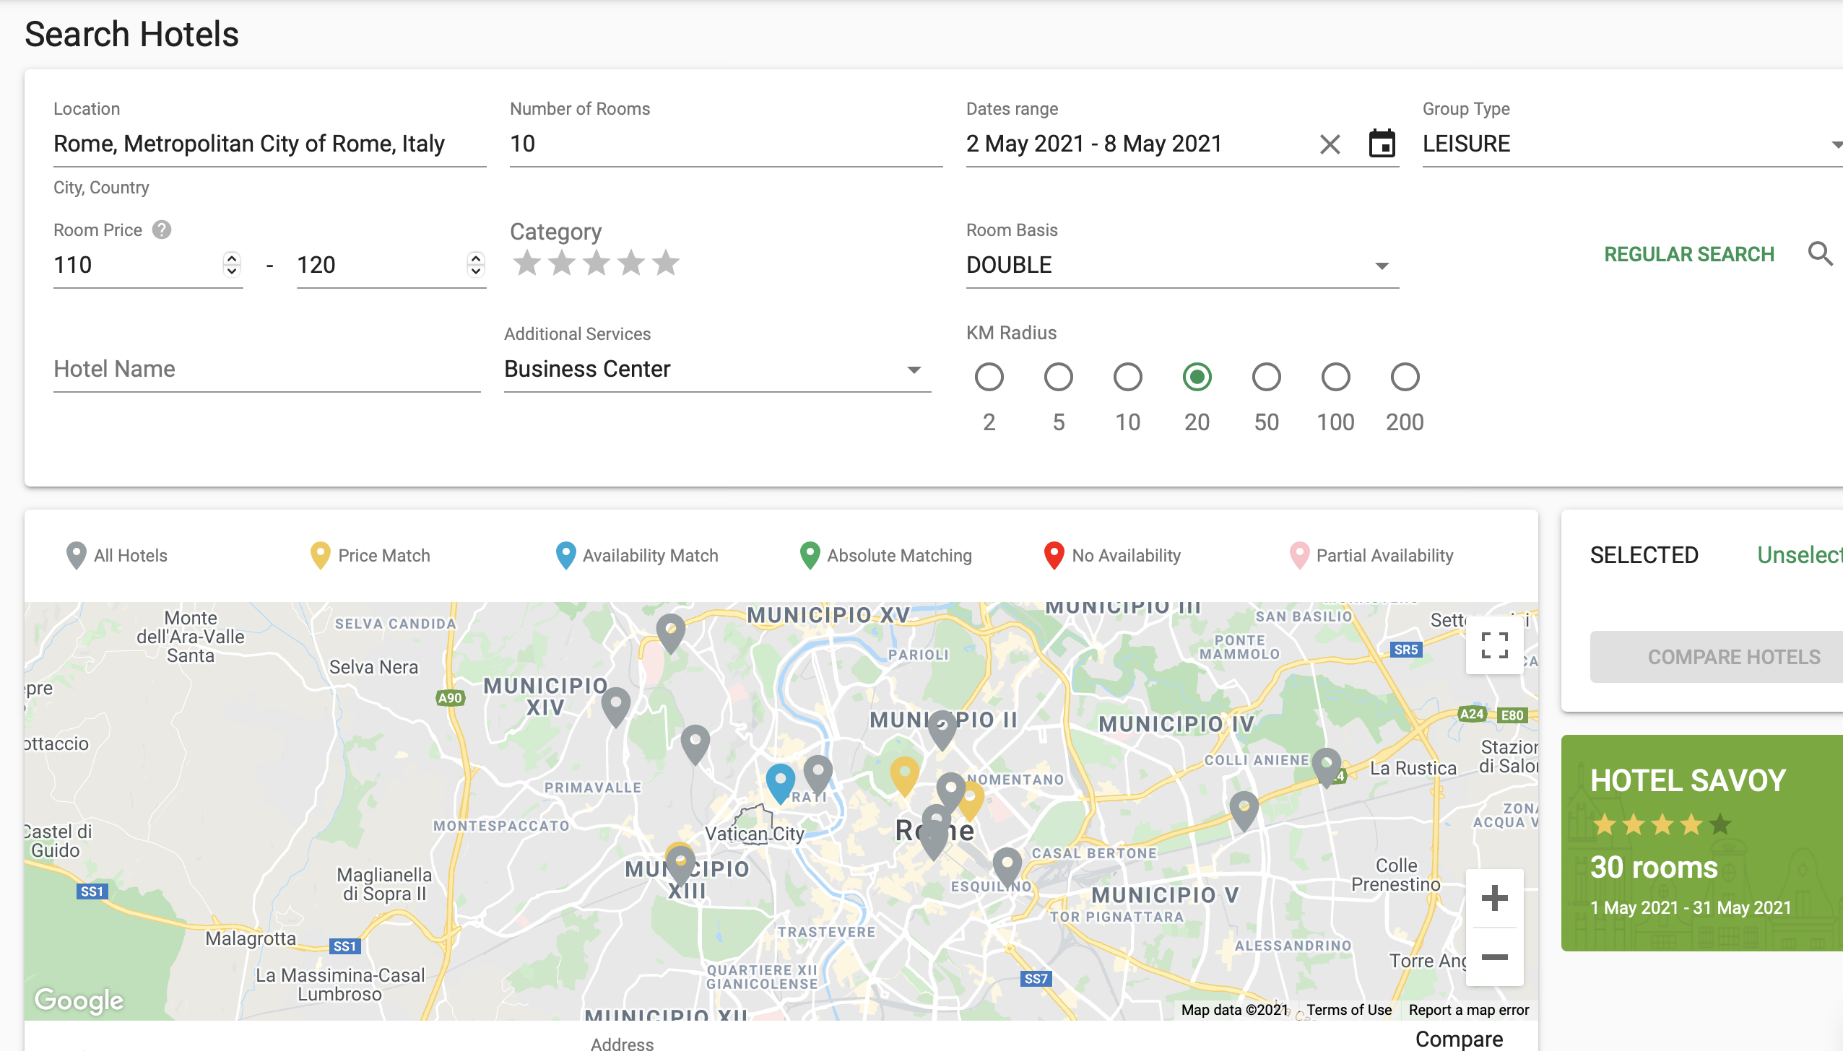Click the Terms of Use map link
Image resolution: width=1843 pixels, height=1051 pixels.
coord(1348,1010)
